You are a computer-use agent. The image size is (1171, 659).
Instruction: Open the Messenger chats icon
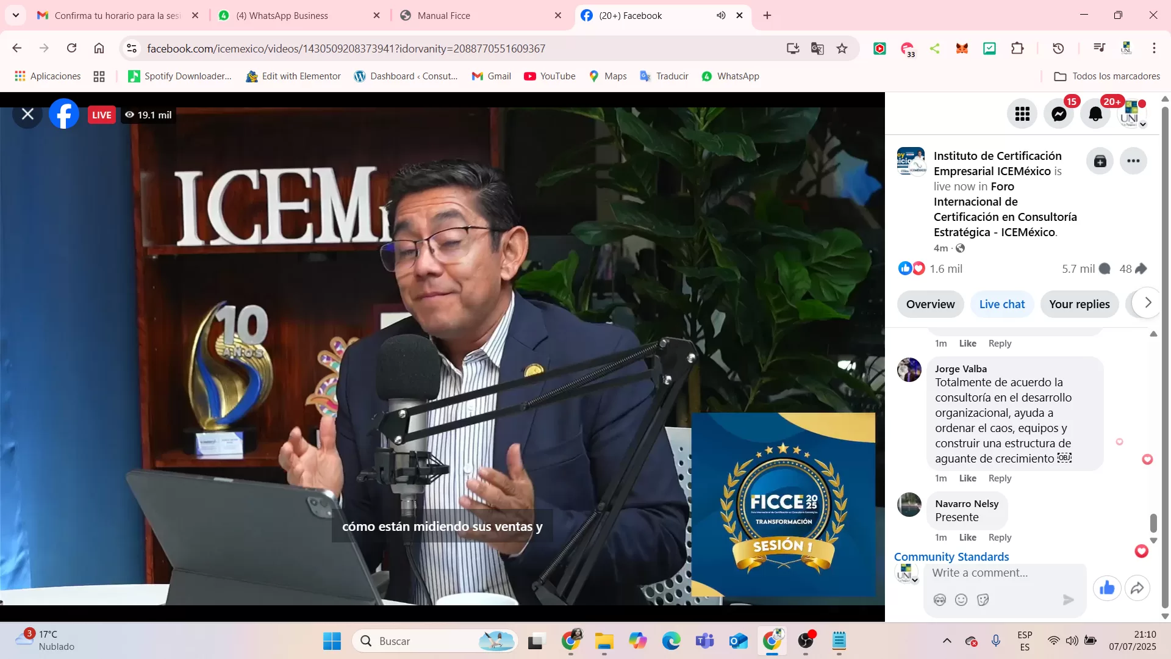[1059, 113]
